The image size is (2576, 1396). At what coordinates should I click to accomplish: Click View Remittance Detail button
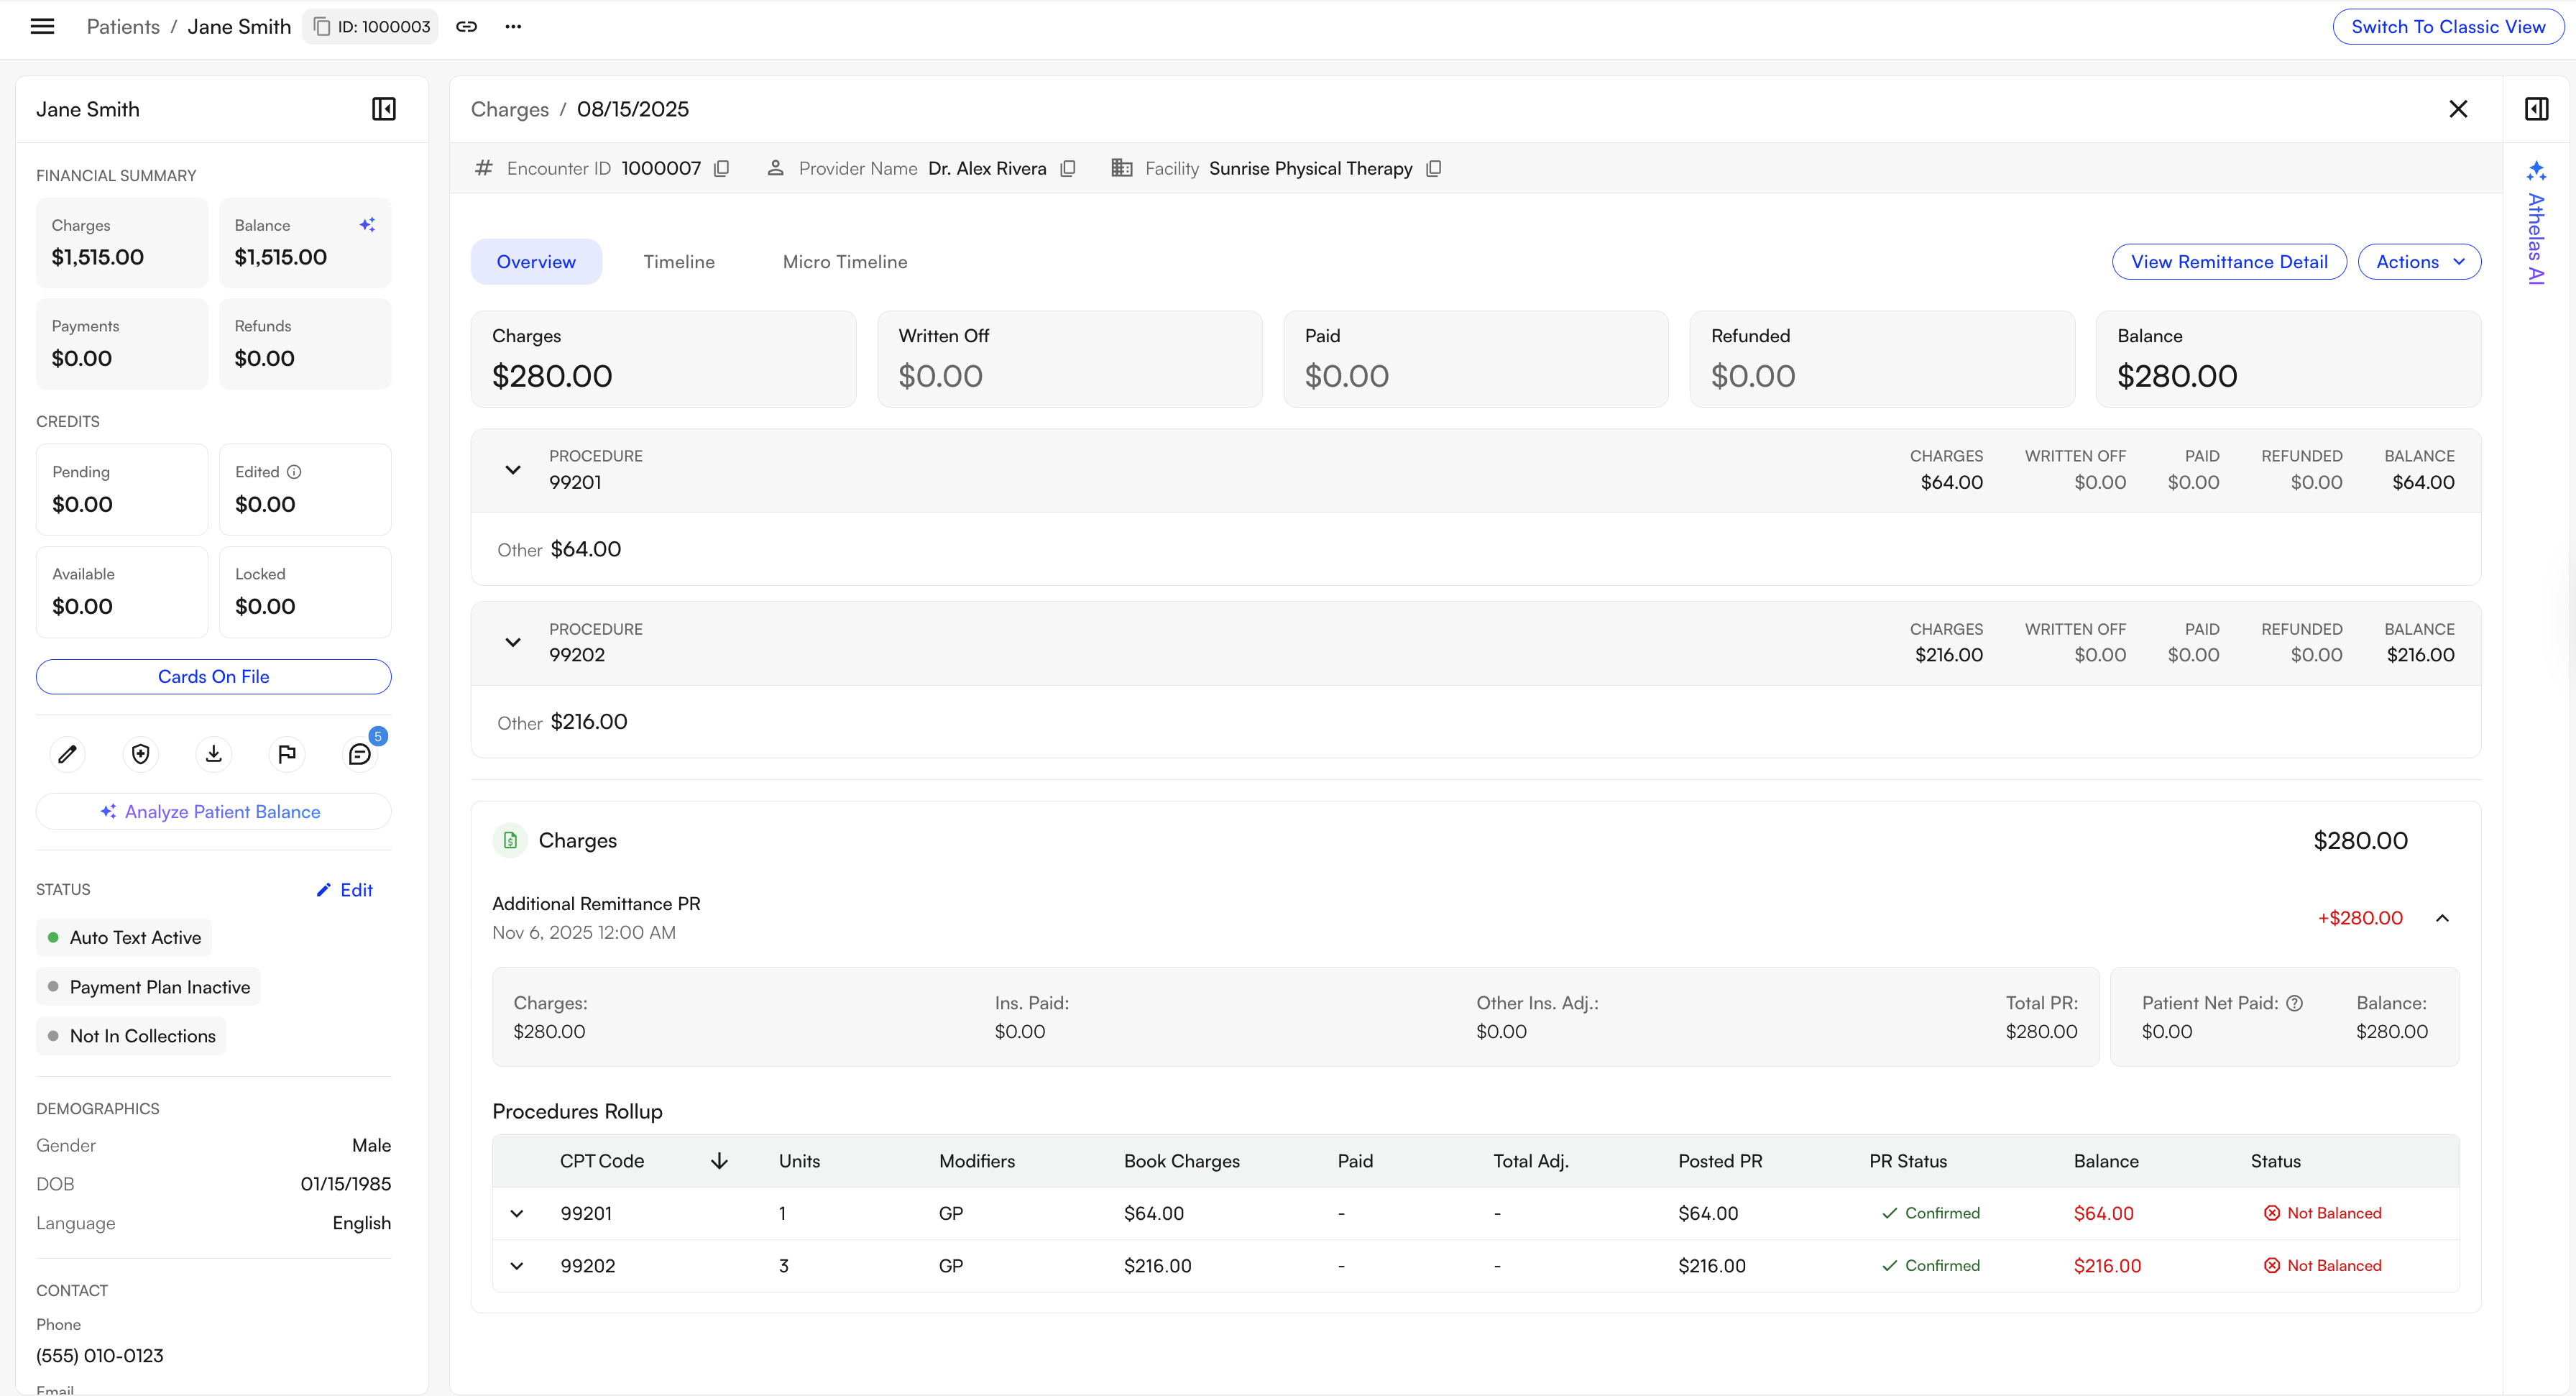[x=2228, y=262]
